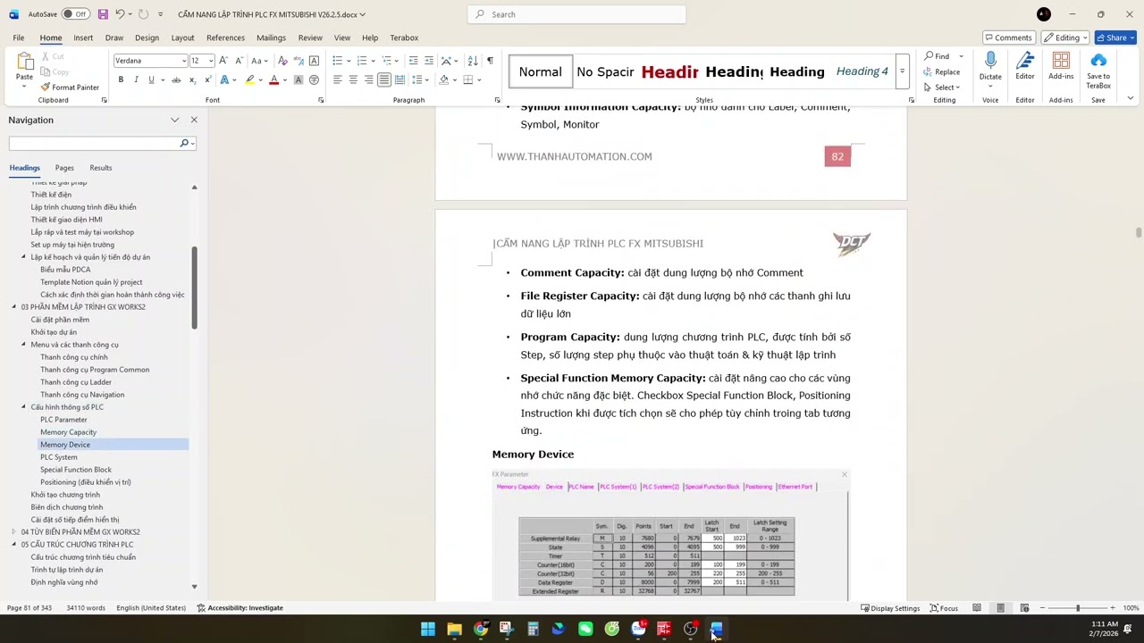The height and width of the screenshot is (643, 1144).
Task: Collapse Cấu hình thông số PLC heading
Action: pos(24,407)
